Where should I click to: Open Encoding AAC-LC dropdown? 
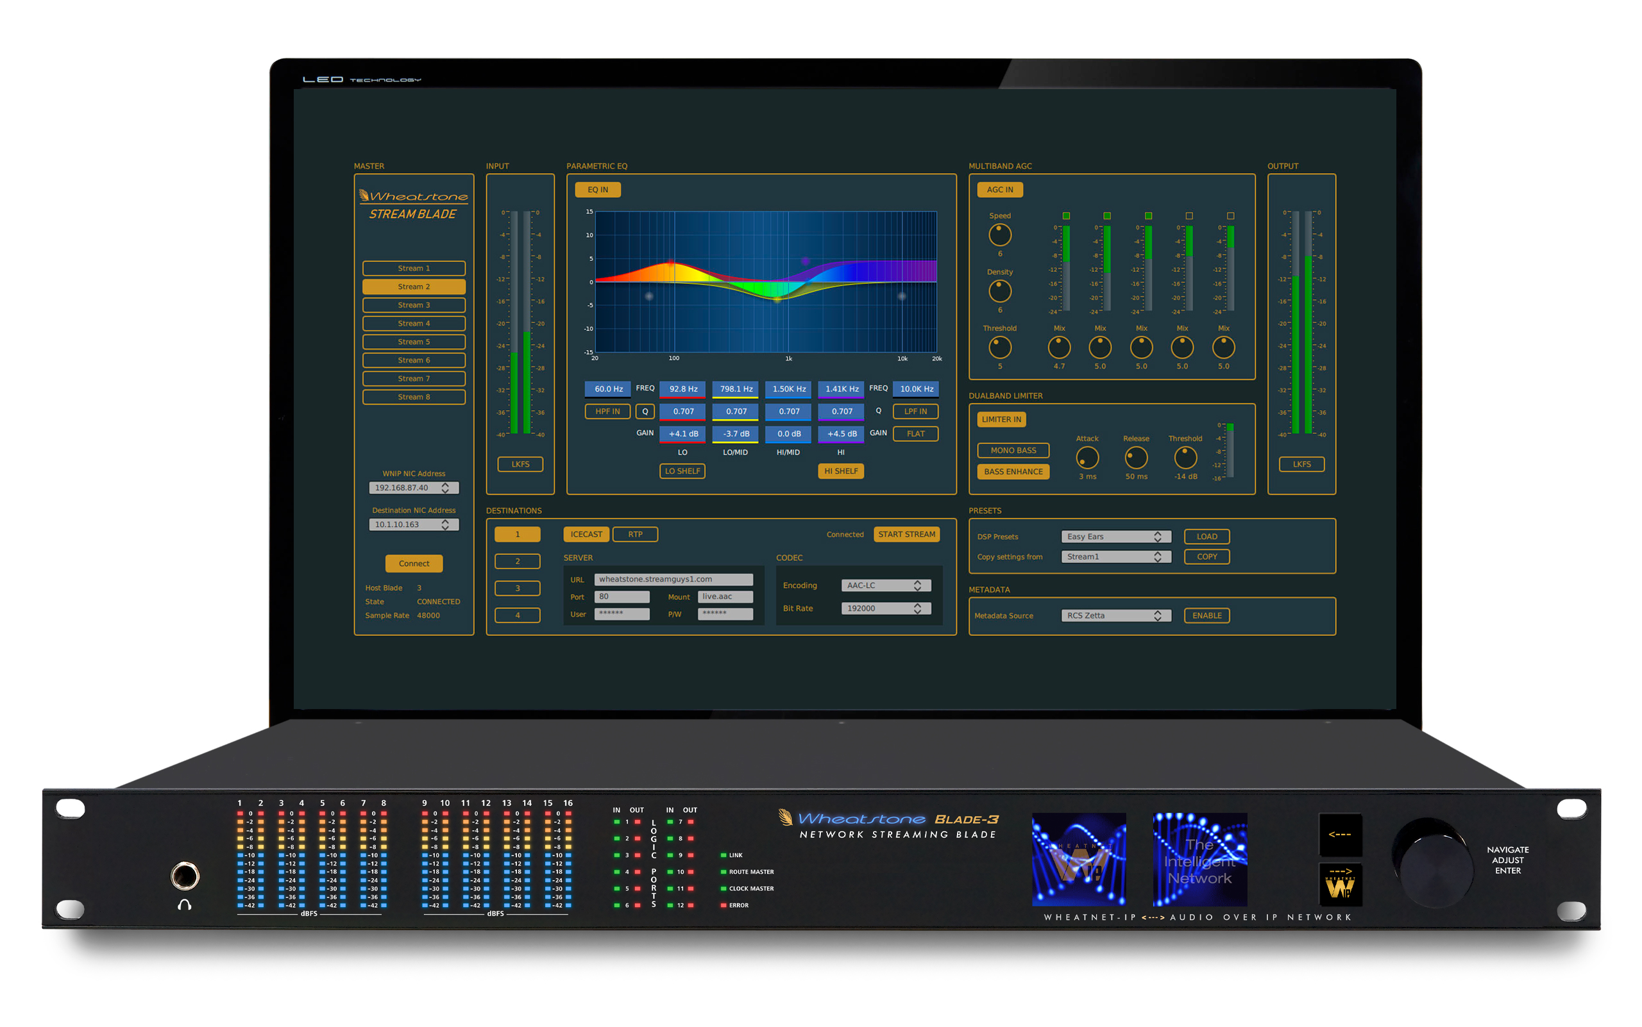pyautogui.click(x=886, y=585)
